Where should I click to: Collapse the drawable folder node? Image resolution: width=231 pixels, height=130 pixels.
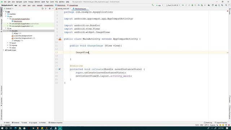click(8, 31)
